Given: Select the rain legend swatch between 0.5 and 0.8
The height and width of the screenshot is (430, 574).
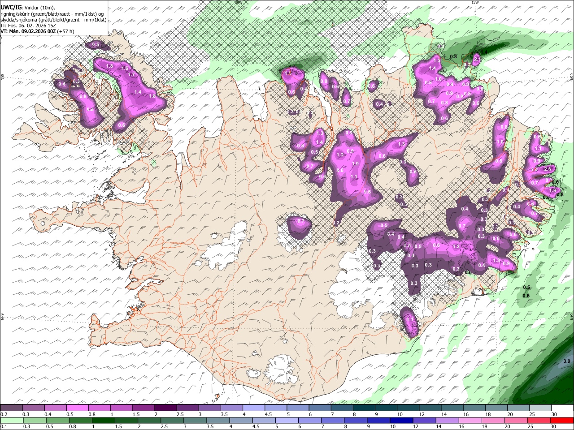Looking at the screenshot, I should click(x=58, y=420).
